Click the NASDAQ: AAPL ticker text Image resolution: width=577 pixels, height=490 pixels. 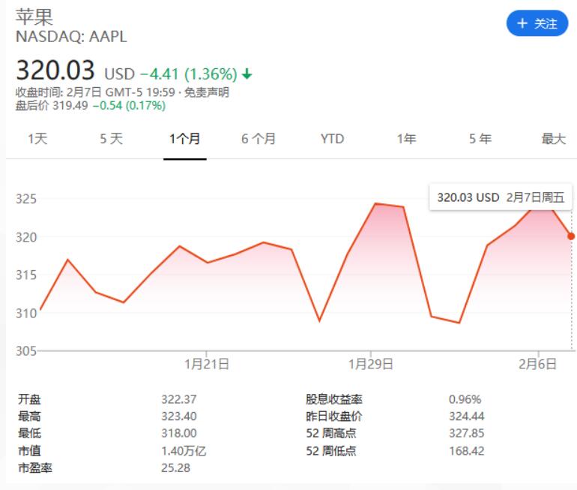[x=71, y=37]
